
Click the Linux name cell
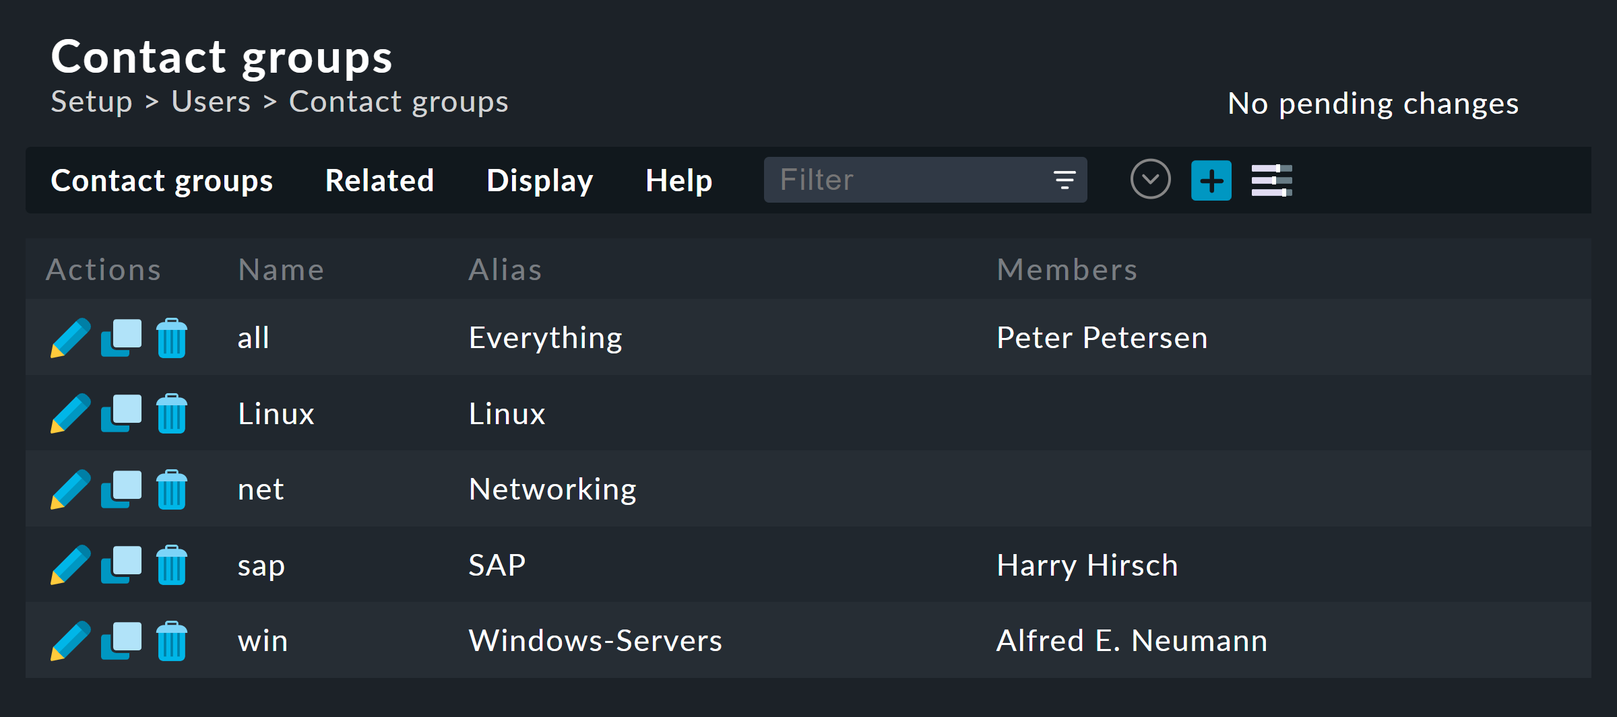pyautogui.click(x=276, y=414)
